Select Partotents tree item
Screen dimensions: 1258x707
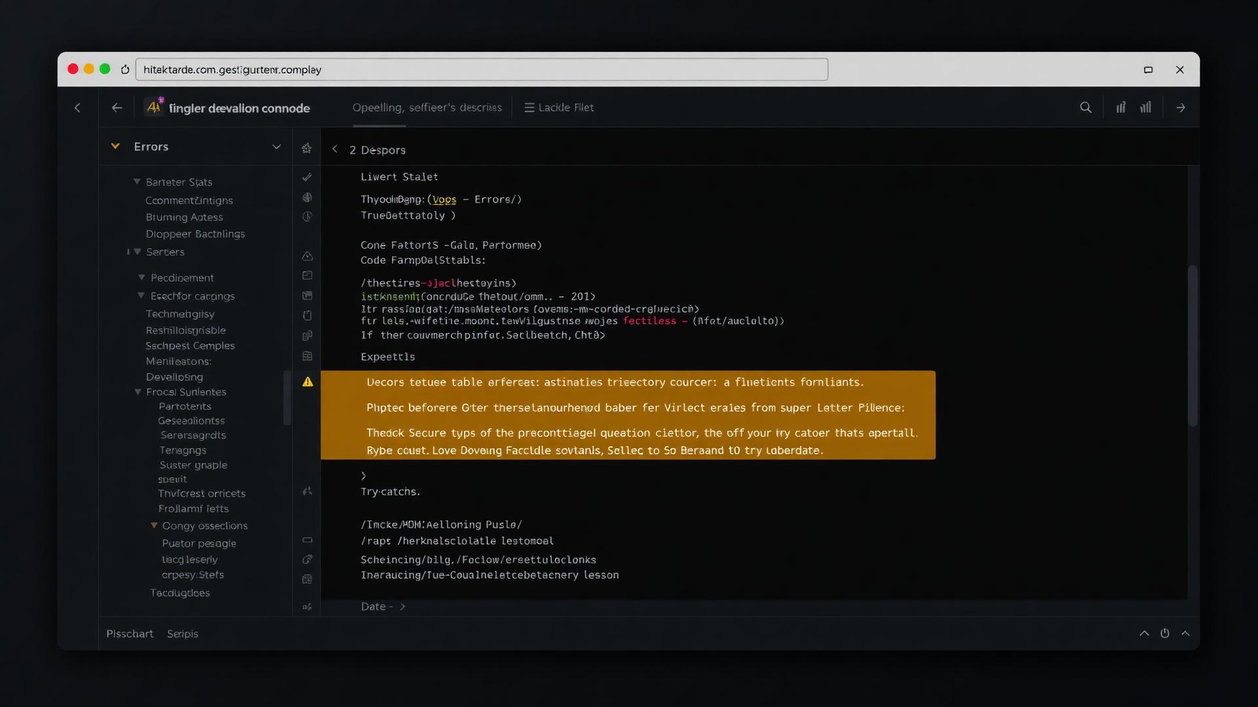[x=185, y=407]
